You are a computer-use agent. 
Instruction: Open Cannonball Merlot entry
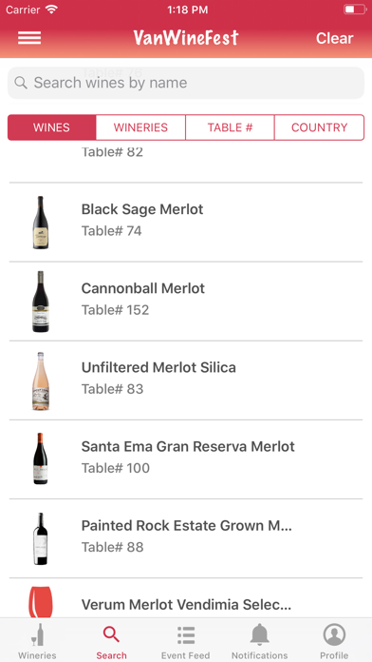coord(186,301)
